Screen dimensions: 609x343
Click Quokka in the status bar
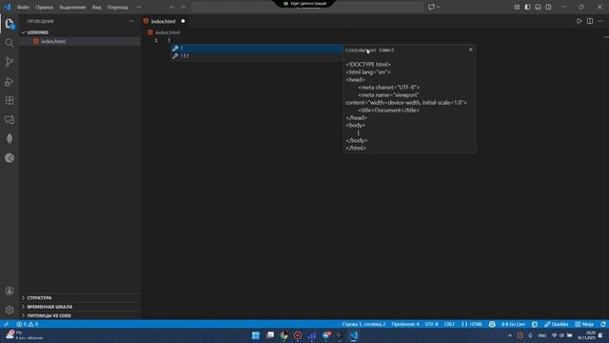tap(556, 324)
